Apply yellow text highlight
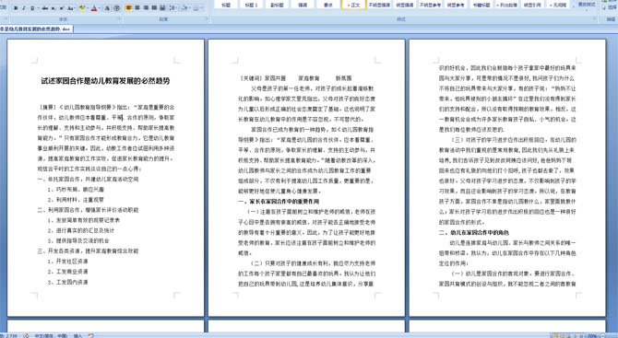 [x=82, y=8]
